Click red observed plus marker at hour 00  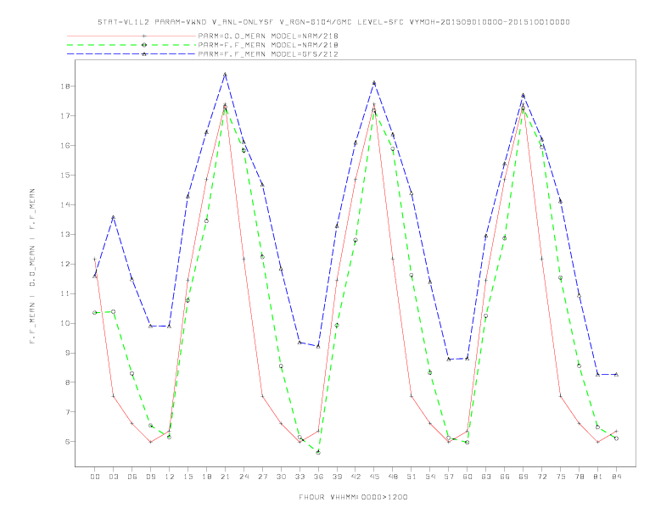pyautogui.click(x=95, y=259)
